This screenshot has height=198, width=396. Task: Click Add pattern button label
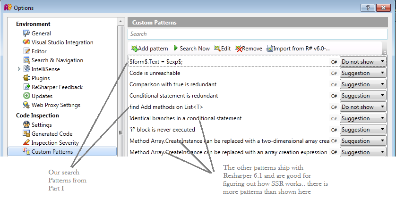(x=153, y=49)
